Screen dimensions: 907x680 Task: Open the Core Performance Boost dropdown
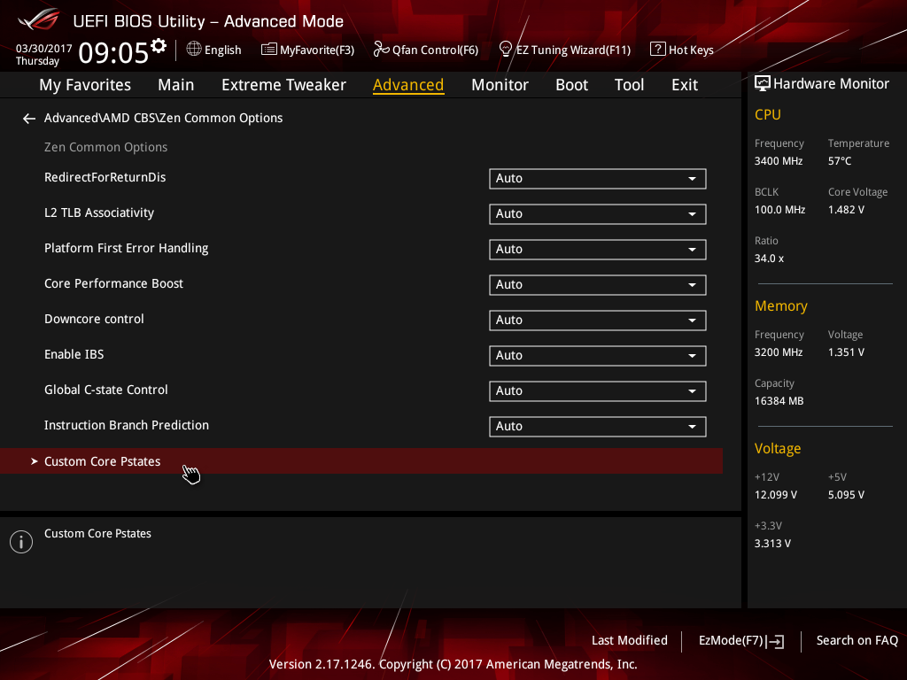[x=597, y=285]
